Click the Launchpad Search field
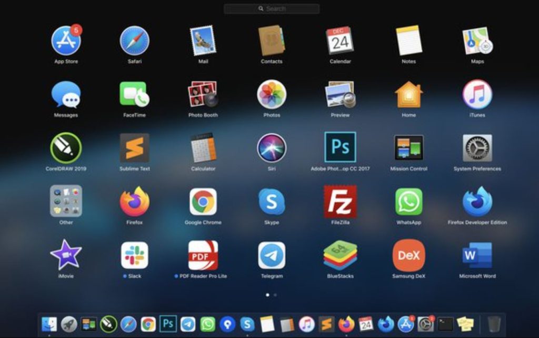The height and width of the screenshot is (338, 539). tap(272, 8)
